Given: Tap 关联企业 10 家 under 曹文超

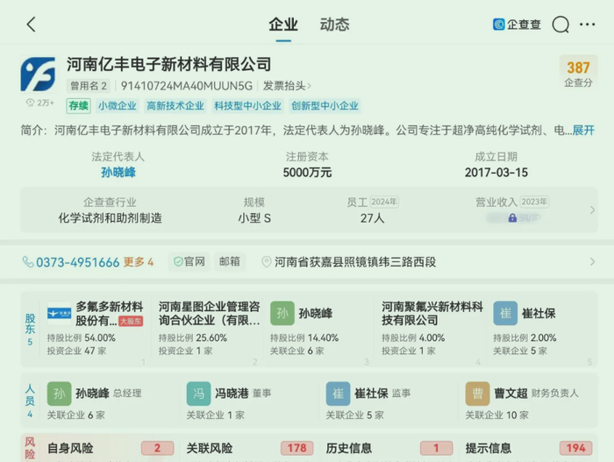Looking at the screenshot, I should click(x=497, y=415).
